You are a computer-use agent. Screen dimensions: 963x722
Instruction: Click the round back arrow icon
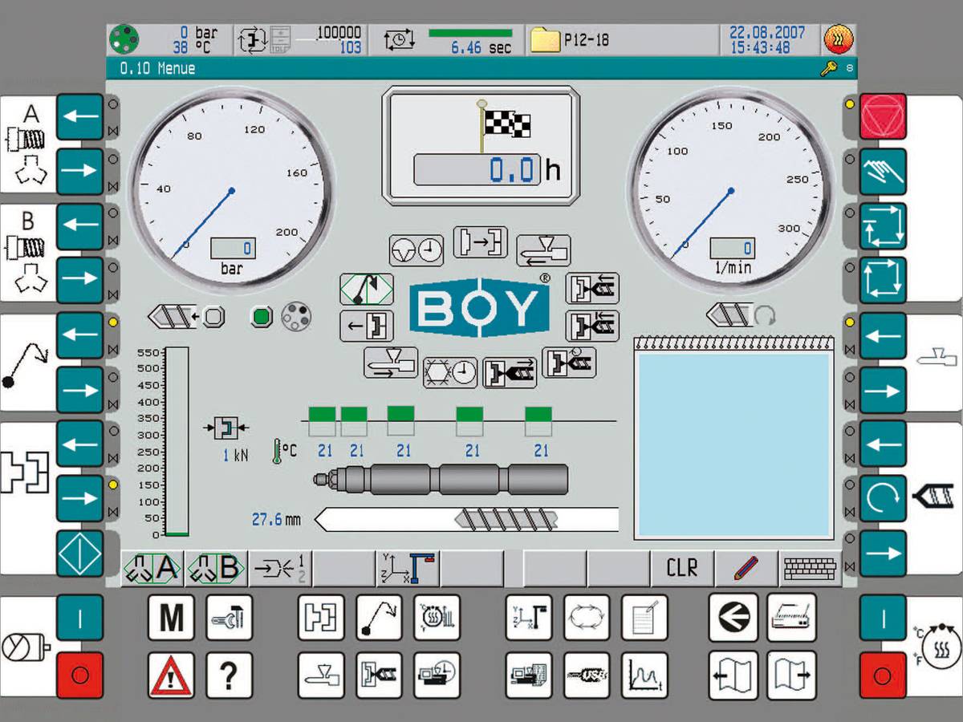coord(733,618)
